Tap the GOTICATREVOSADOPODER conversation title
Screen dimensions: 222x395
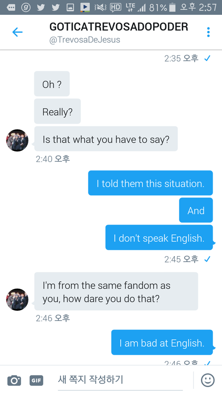click(x=119, y=27)
